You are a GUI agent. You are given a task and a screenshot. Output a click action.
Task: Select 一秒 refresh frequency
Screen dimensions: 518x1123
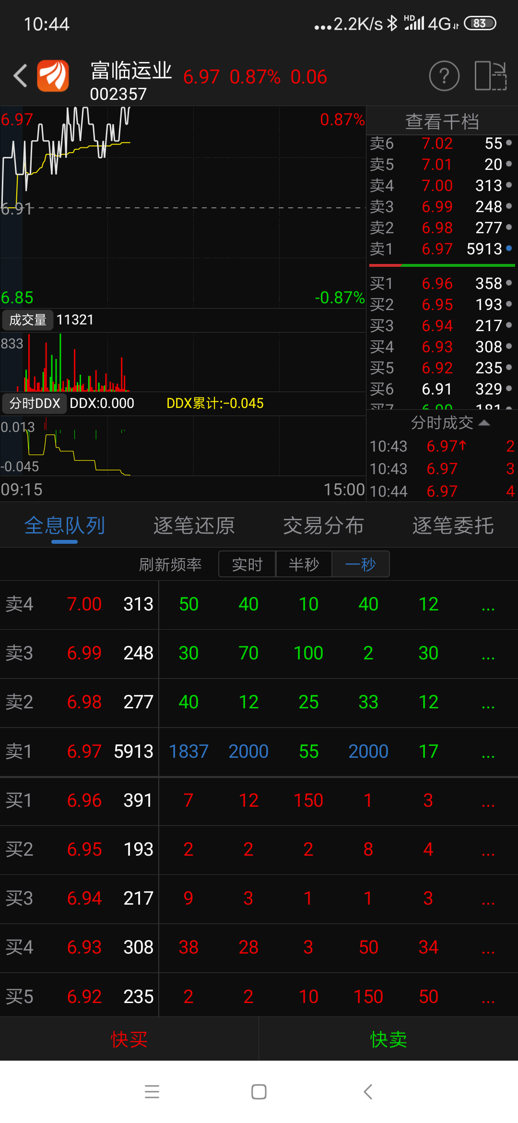click(x=361, y=564)
